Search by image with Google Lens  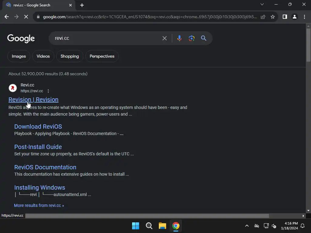pos(191,38)
